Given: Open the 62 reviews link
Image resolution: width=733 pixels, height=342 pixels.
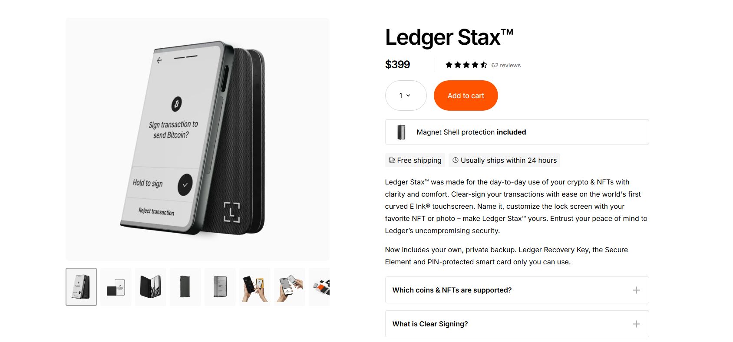Looking at the screenshot, I should [505, 65].
